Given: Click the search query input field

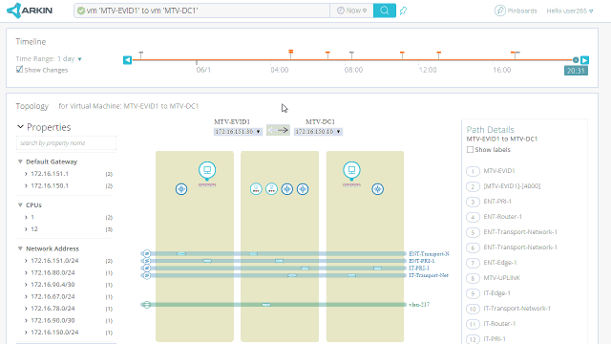Looking at the screenshot, I should pyautogui.click(x=201, y=11).
